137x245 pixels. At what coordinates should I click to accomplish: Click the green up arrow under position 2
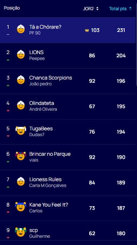(x=8, y=60)
